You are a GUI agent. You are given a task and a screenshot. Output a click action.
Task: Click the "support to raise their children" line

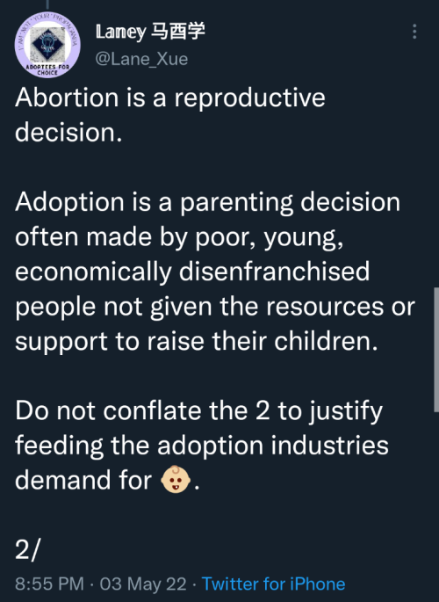(x=197, y=341)
